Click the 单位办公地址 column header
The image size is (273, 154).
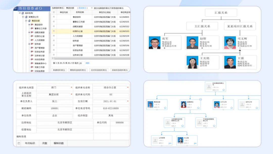(105, 12)
